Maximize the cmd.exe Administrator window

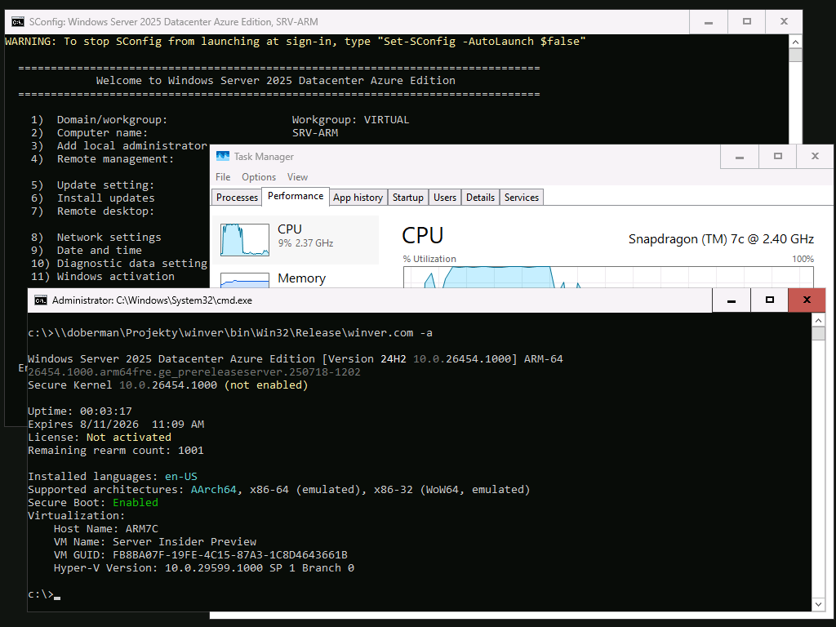click(769, 300)
